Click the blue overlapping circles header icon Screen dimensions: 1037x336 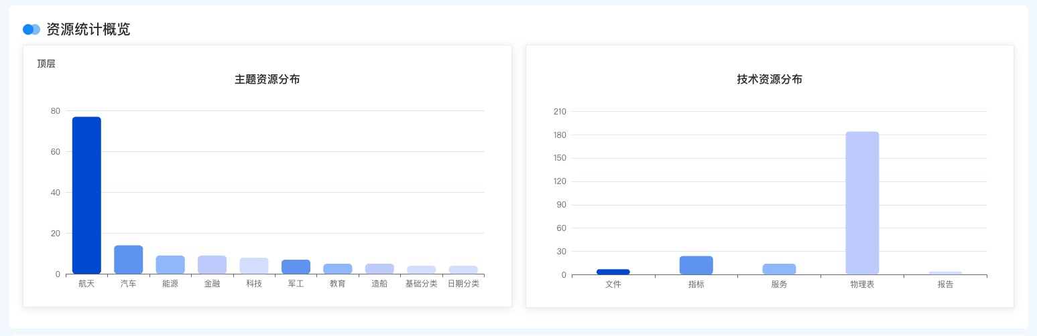[x=32, y=29]
